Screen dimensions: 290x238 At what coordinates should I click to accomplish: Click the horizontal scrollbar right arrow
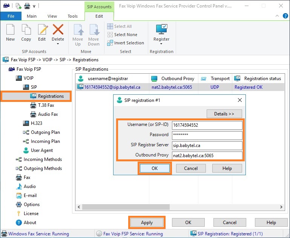point(281,207)
